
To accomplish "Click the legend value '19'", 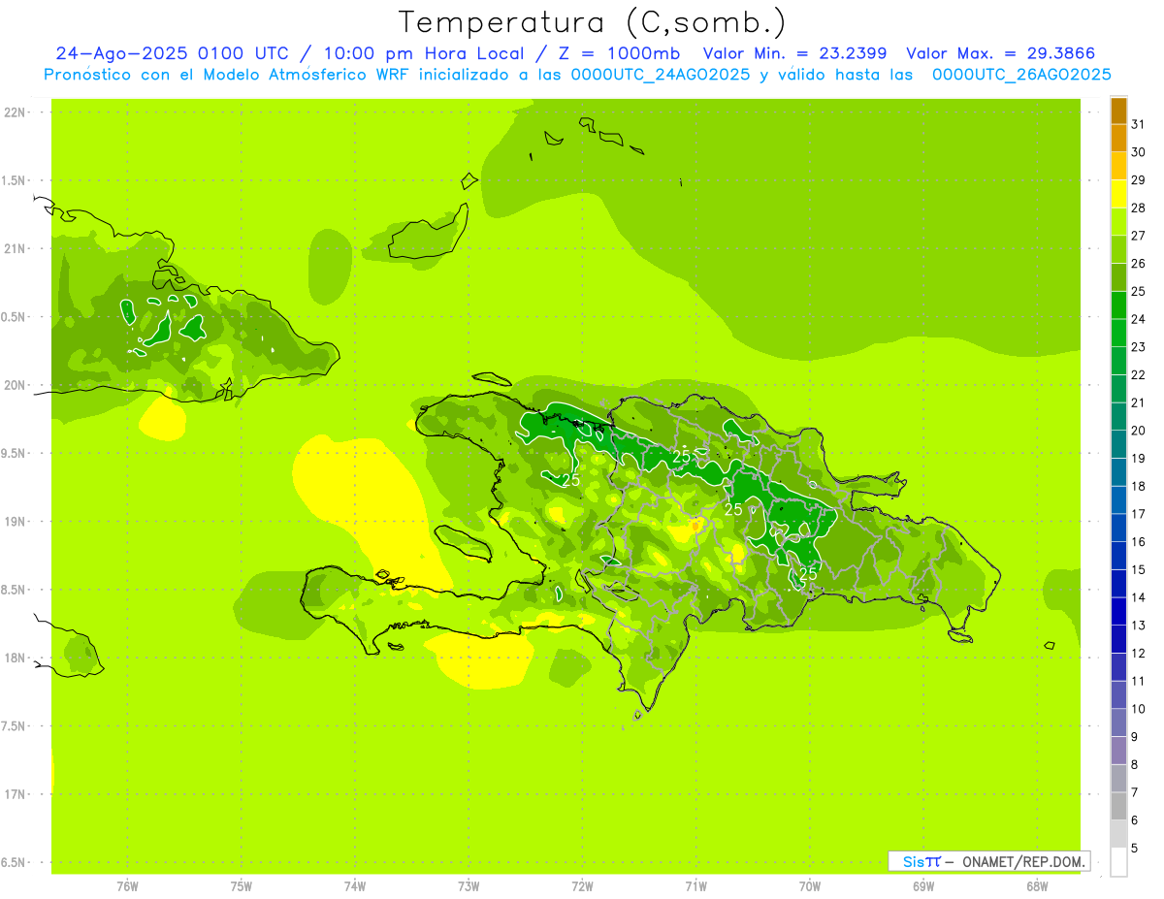I will [x=1138, y=459].
